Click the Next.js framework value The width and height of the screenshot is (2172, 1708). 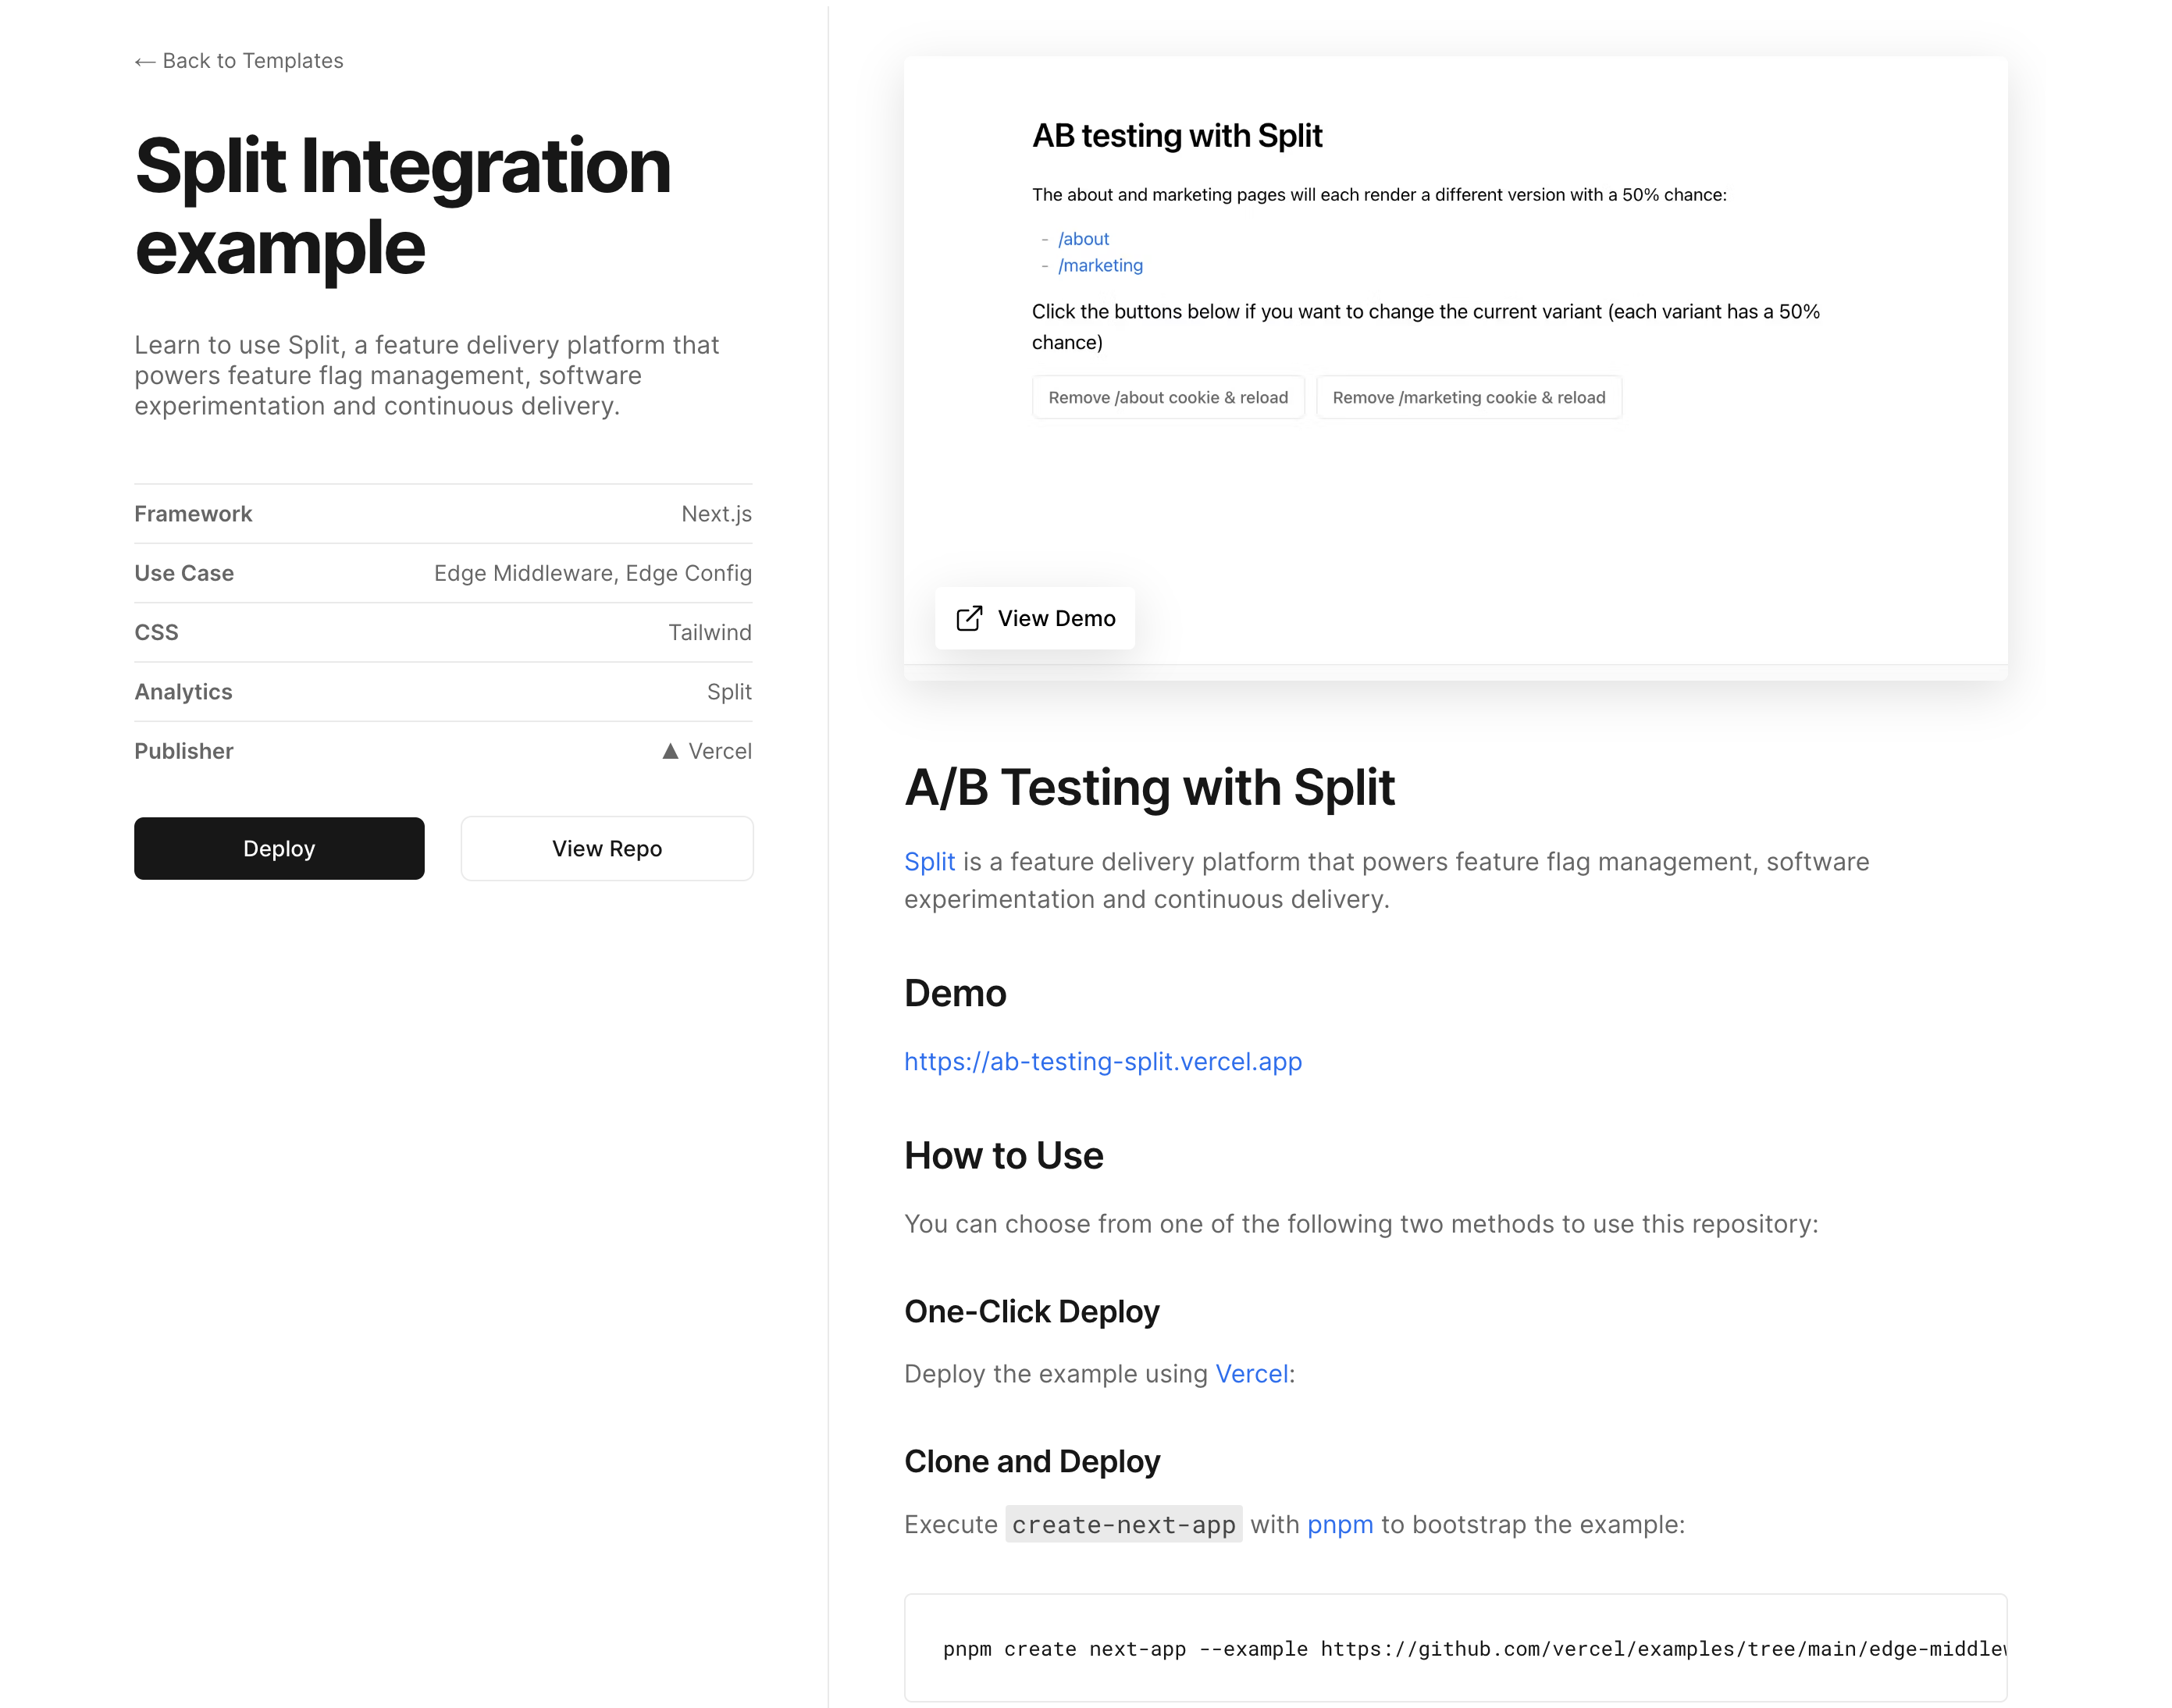coord(716,514)
